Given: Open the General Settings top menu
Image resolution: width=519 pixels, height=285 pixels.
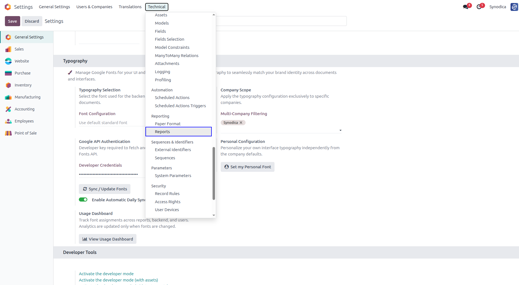Looking at the screenshot, I should click(54, 7).
